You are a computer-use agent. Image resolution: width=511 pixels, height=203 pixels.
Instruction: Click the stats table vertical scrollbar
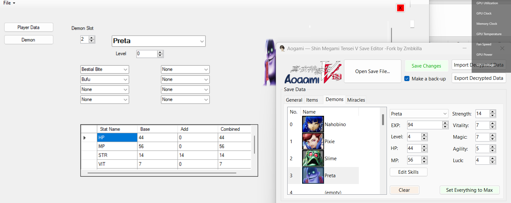254,144
